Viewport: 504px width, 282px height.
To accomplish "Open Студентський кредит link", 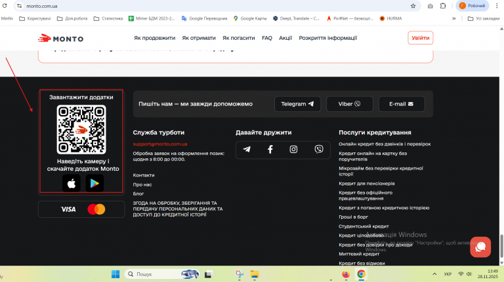I will click(364, 226).
